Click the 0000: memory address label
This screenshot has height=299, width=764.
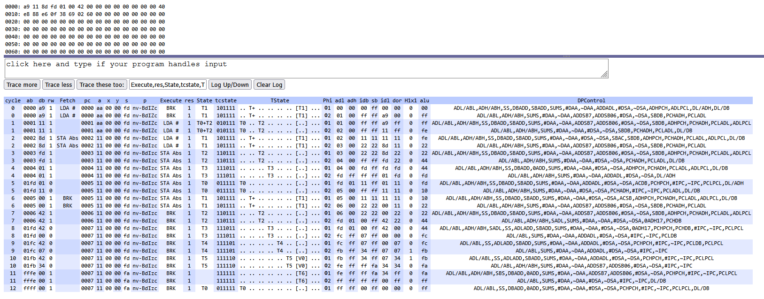coord(13,7)
